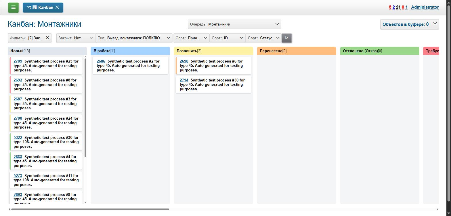Expand Объектов в буфере dropdown
This screenshot has height=216, width=451.
tap(410, 24)
